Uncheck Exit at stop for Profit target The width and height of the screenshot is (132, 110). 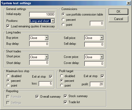[102, 76]
